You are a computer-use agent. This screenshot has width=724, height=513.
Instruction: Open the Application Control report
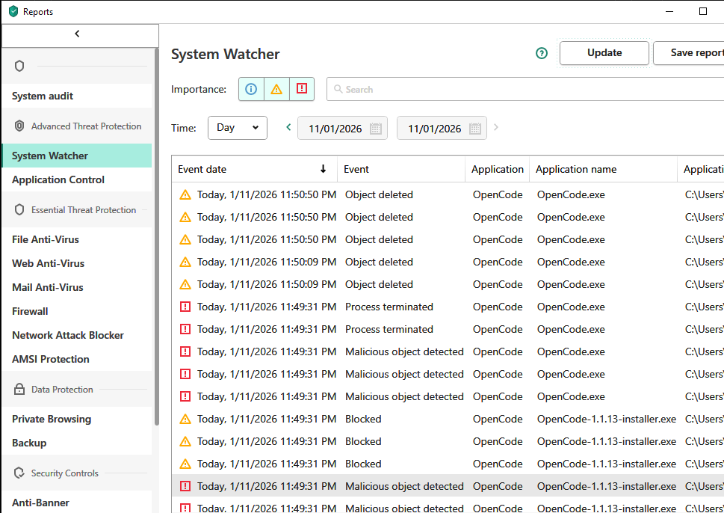tap(77, 179)
